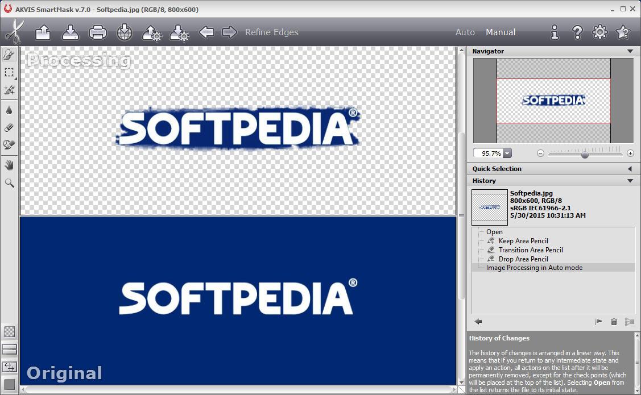Activate the Zoom magnifier tool
The height and width of the screenshot is (395, 641).
tap(9, 182)
